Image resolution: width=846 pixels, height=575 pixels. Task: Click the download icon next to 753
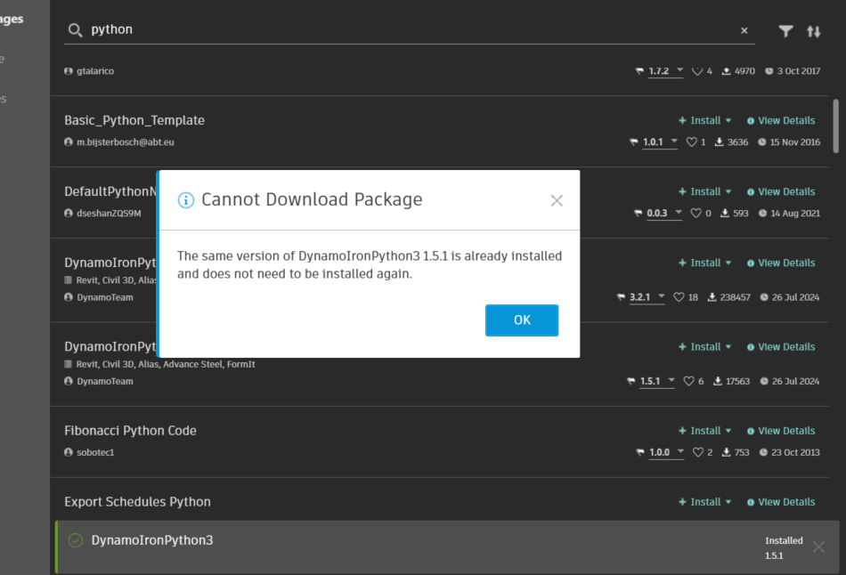point(726,452)
